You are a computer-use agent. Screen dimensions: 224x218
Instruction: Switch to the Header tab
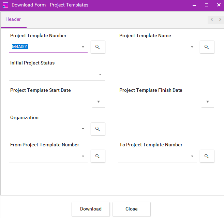pos(13,19)
